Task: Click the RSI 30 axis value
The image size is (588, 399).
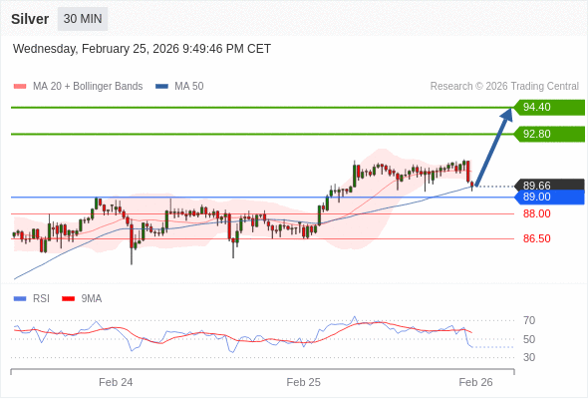Action: [x=529, y=357]
